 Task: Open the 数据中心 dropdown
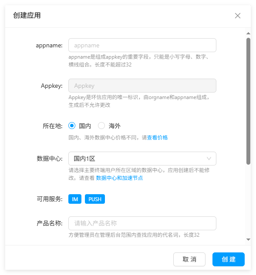pyautogui.click(x=142, y=159)
